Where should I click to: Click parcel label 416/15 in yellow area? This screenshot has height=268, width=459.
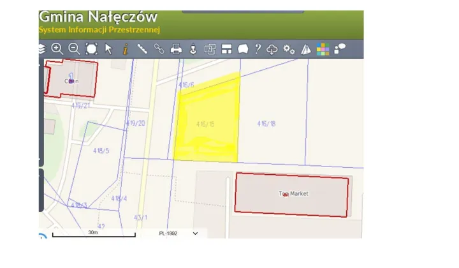[x=205, y=124]
